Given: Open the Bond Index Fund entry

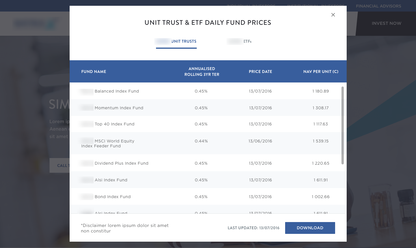Looking at the screenshot, I should pyautogui.click(x=113, y=197).
